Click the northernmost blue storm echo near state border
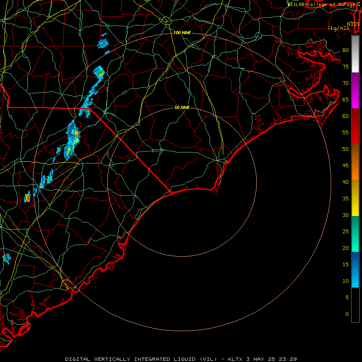This screenshot has width=362, height=362. coord(103,43)
